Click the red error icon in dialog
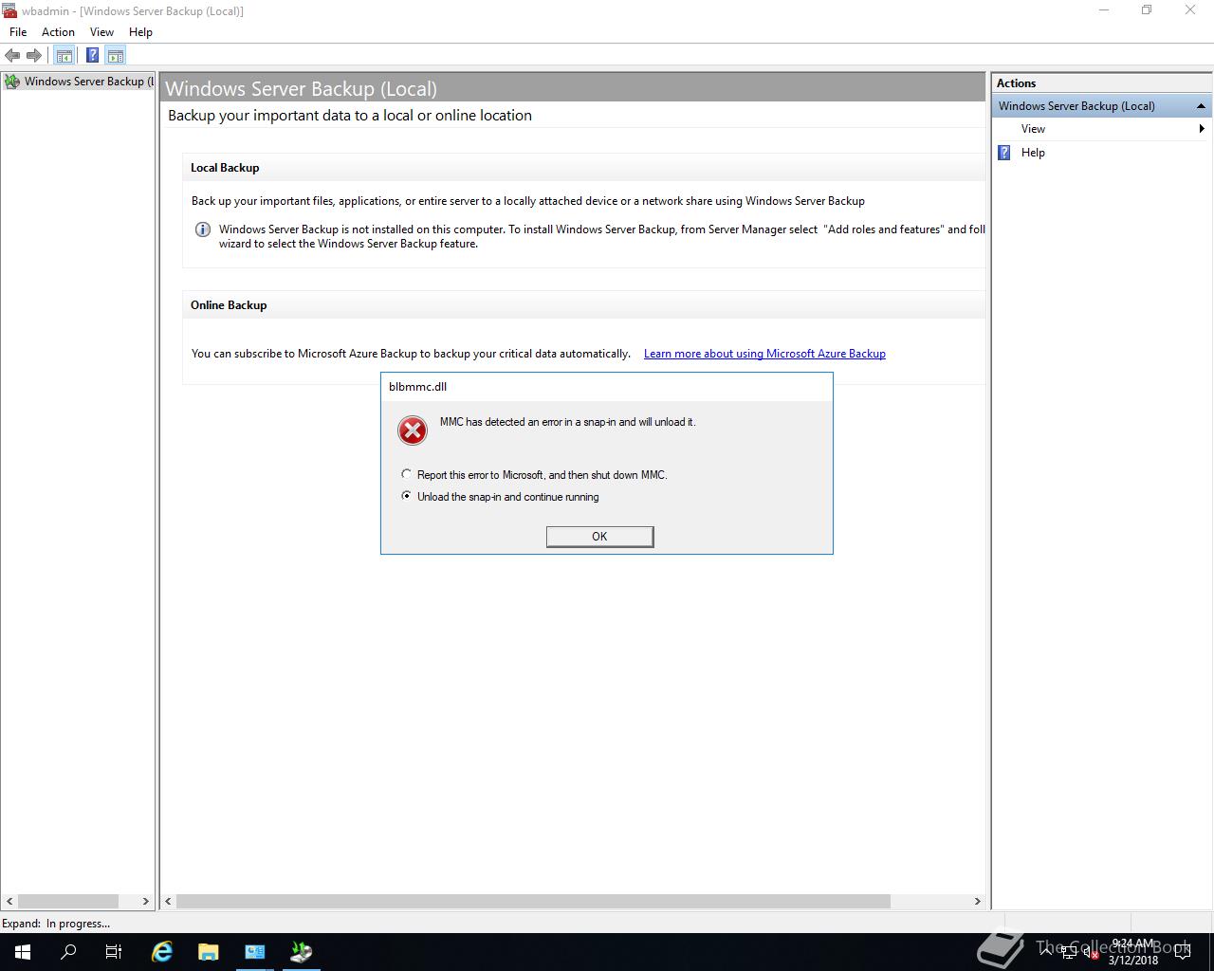The image size is (1214, 971). coord(413,431)
